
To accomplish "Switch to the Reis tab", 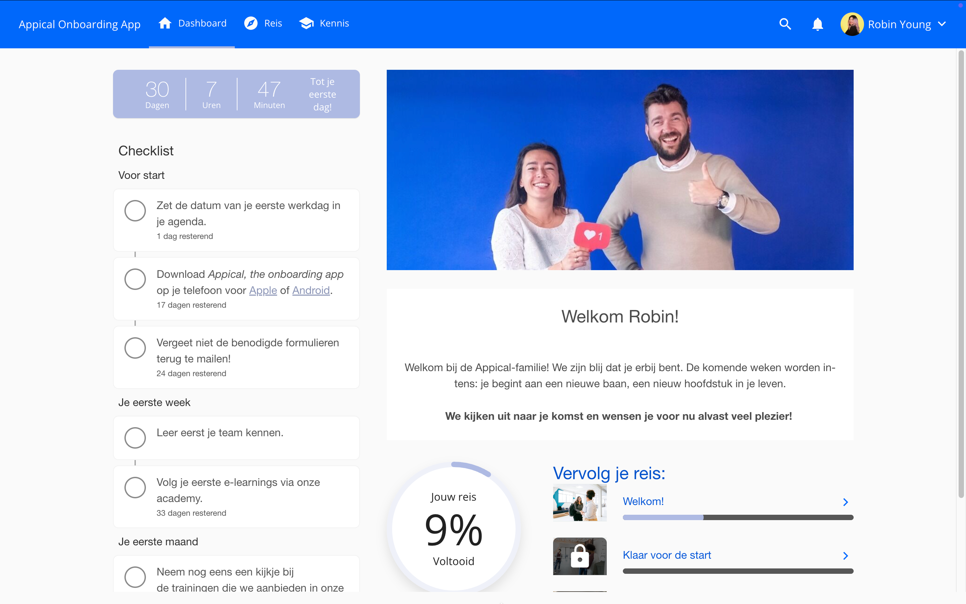I will pos(273,23).
